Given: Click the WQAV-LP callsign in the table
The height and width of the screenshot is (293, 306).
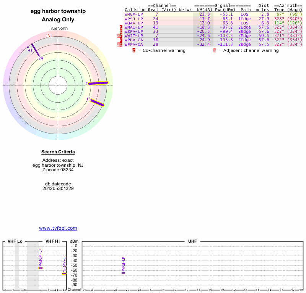Looking at the screenshot, I should (134, 23).
